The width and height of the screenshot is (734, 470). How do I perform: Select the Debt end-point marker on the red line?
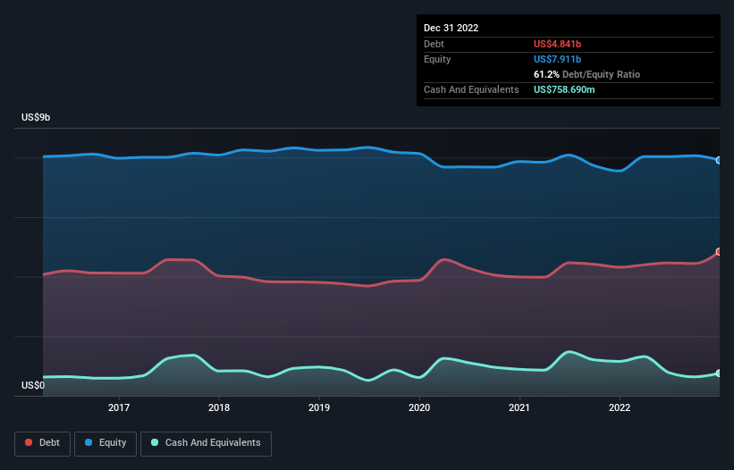719,252
